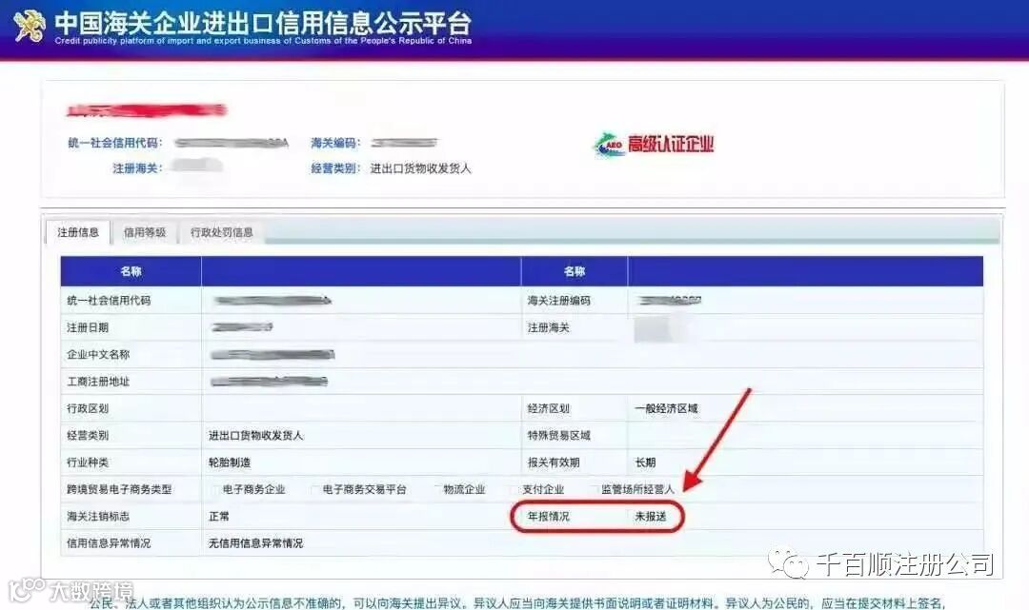This screenshot has width=1029, height=610.
Task: Click the left 名称 column header
Action: [131, 271]
